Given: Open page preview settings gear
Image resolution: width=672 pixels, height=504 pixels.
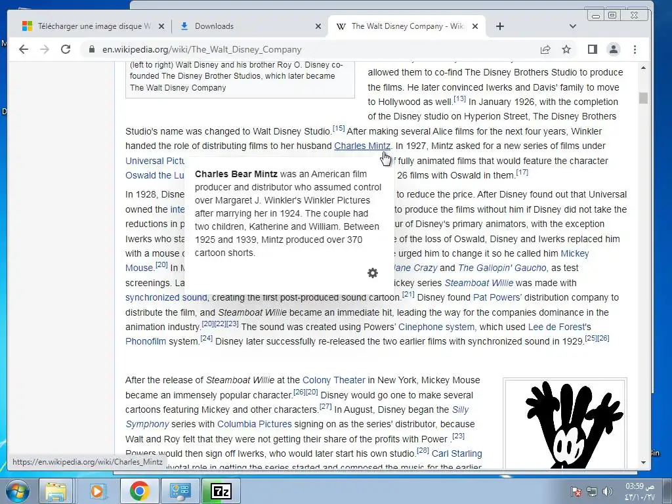Looking at the screenshot, I should 373,273.
